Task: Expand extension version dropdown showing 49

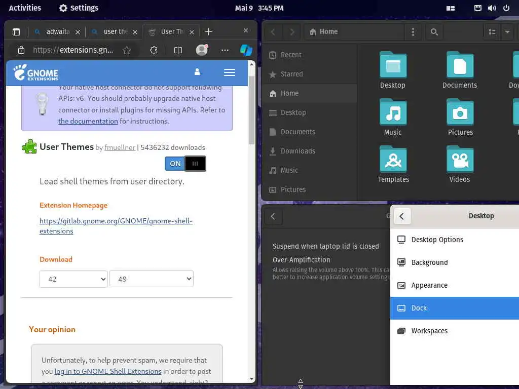Action: (x=152, y=279)
